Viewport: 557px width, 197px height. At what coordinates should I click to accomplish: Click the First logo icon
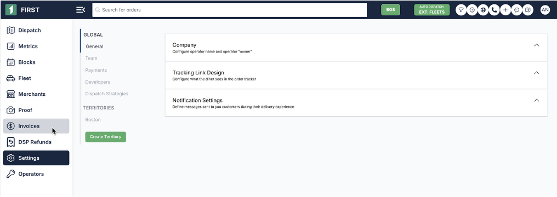pos(11,10)
